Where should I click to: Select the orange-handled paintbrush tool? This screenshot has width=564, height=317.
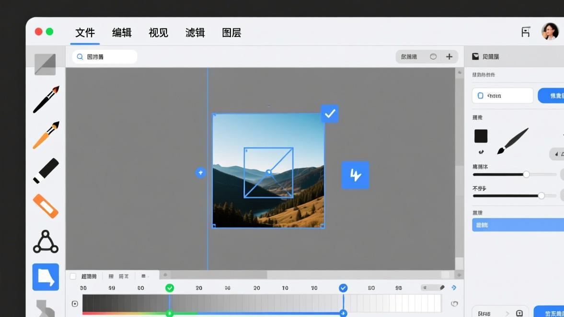point(46,135)
